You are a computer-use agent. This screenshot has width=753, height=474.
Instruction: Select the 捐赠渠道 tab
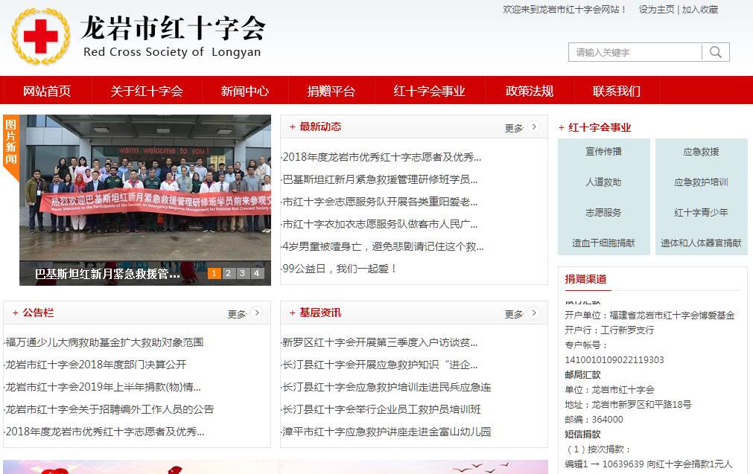[585, 279]
